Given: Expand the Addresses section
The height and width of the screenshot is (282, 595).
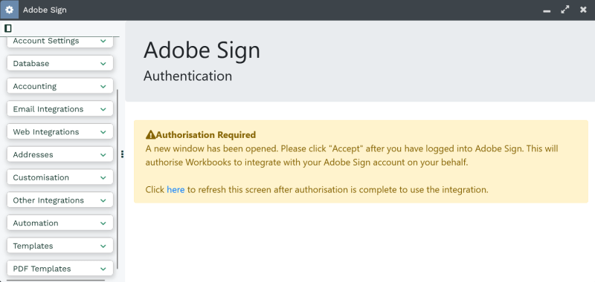Looking at the screenshot, I should pyautogui.click(x=60, y=154).
